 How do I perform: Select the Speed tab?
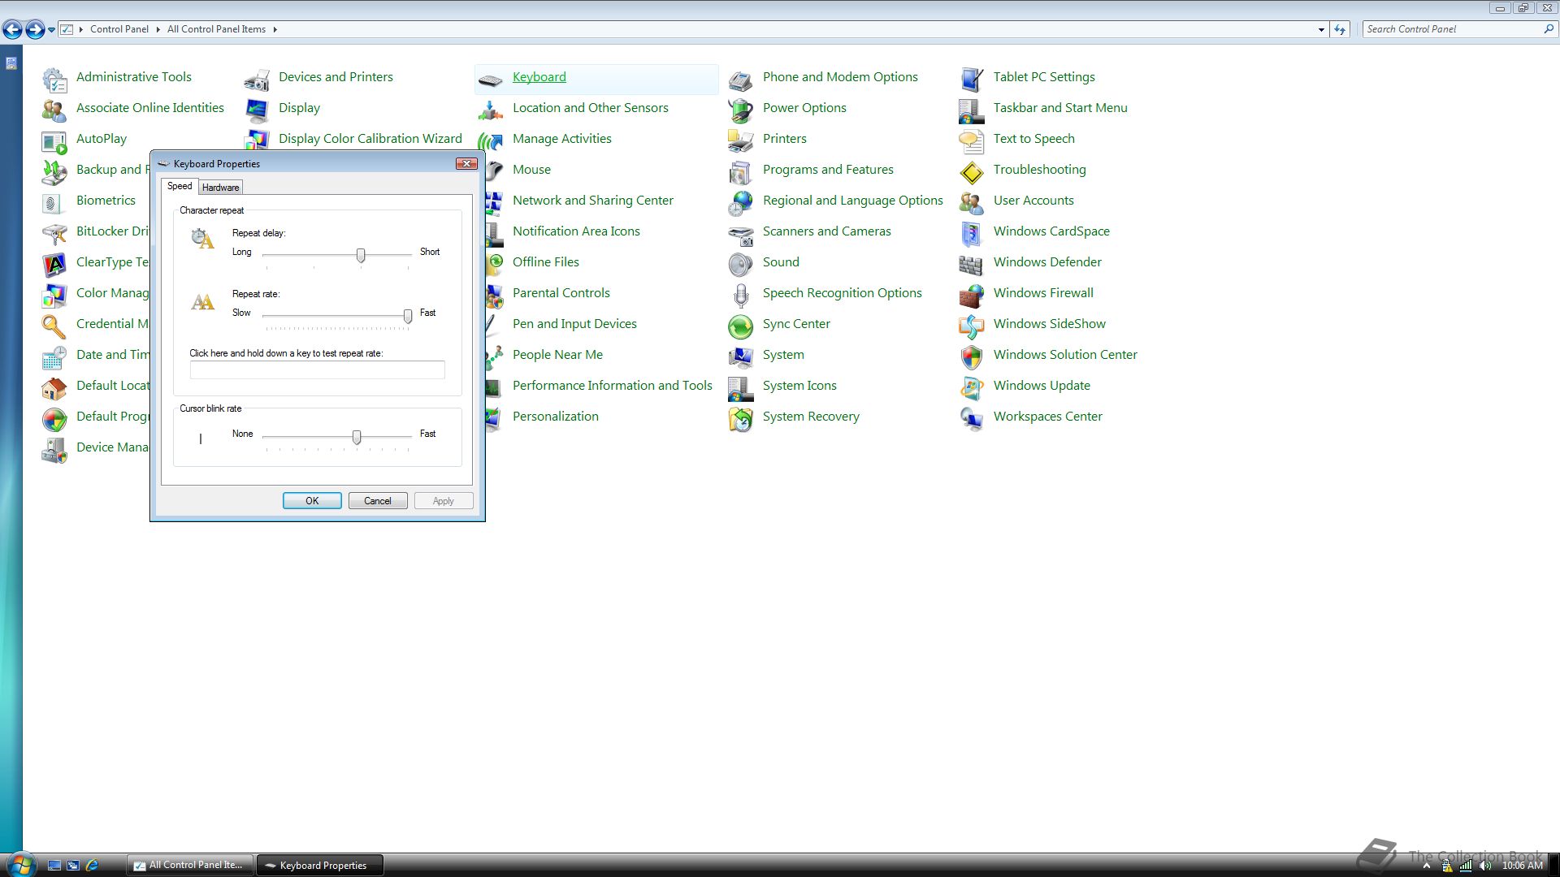pos(180,186)
